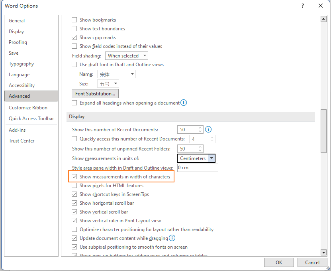
Task: Click the info icon after Update document content while dragging
Action: 172,238
